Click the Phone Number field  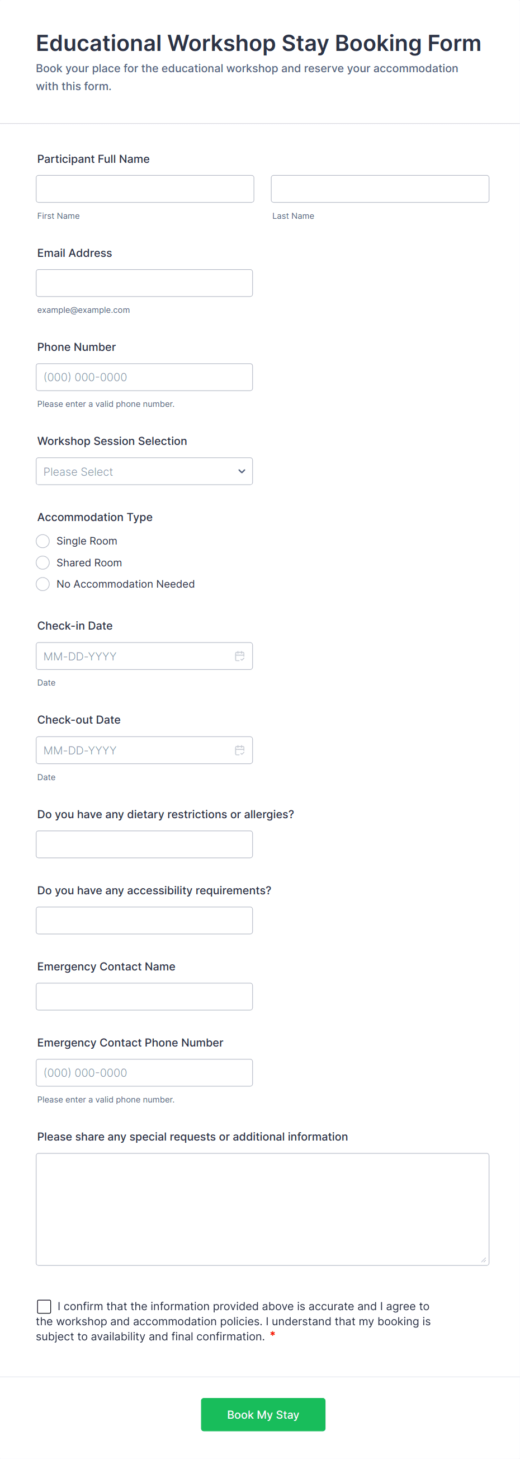point(144,377)
